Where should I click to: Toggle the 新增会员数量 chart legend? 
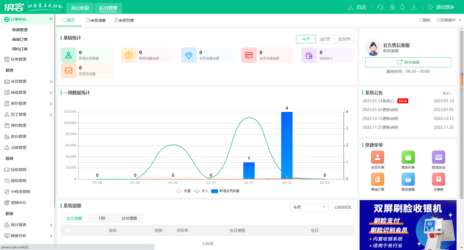pos(225,191)
